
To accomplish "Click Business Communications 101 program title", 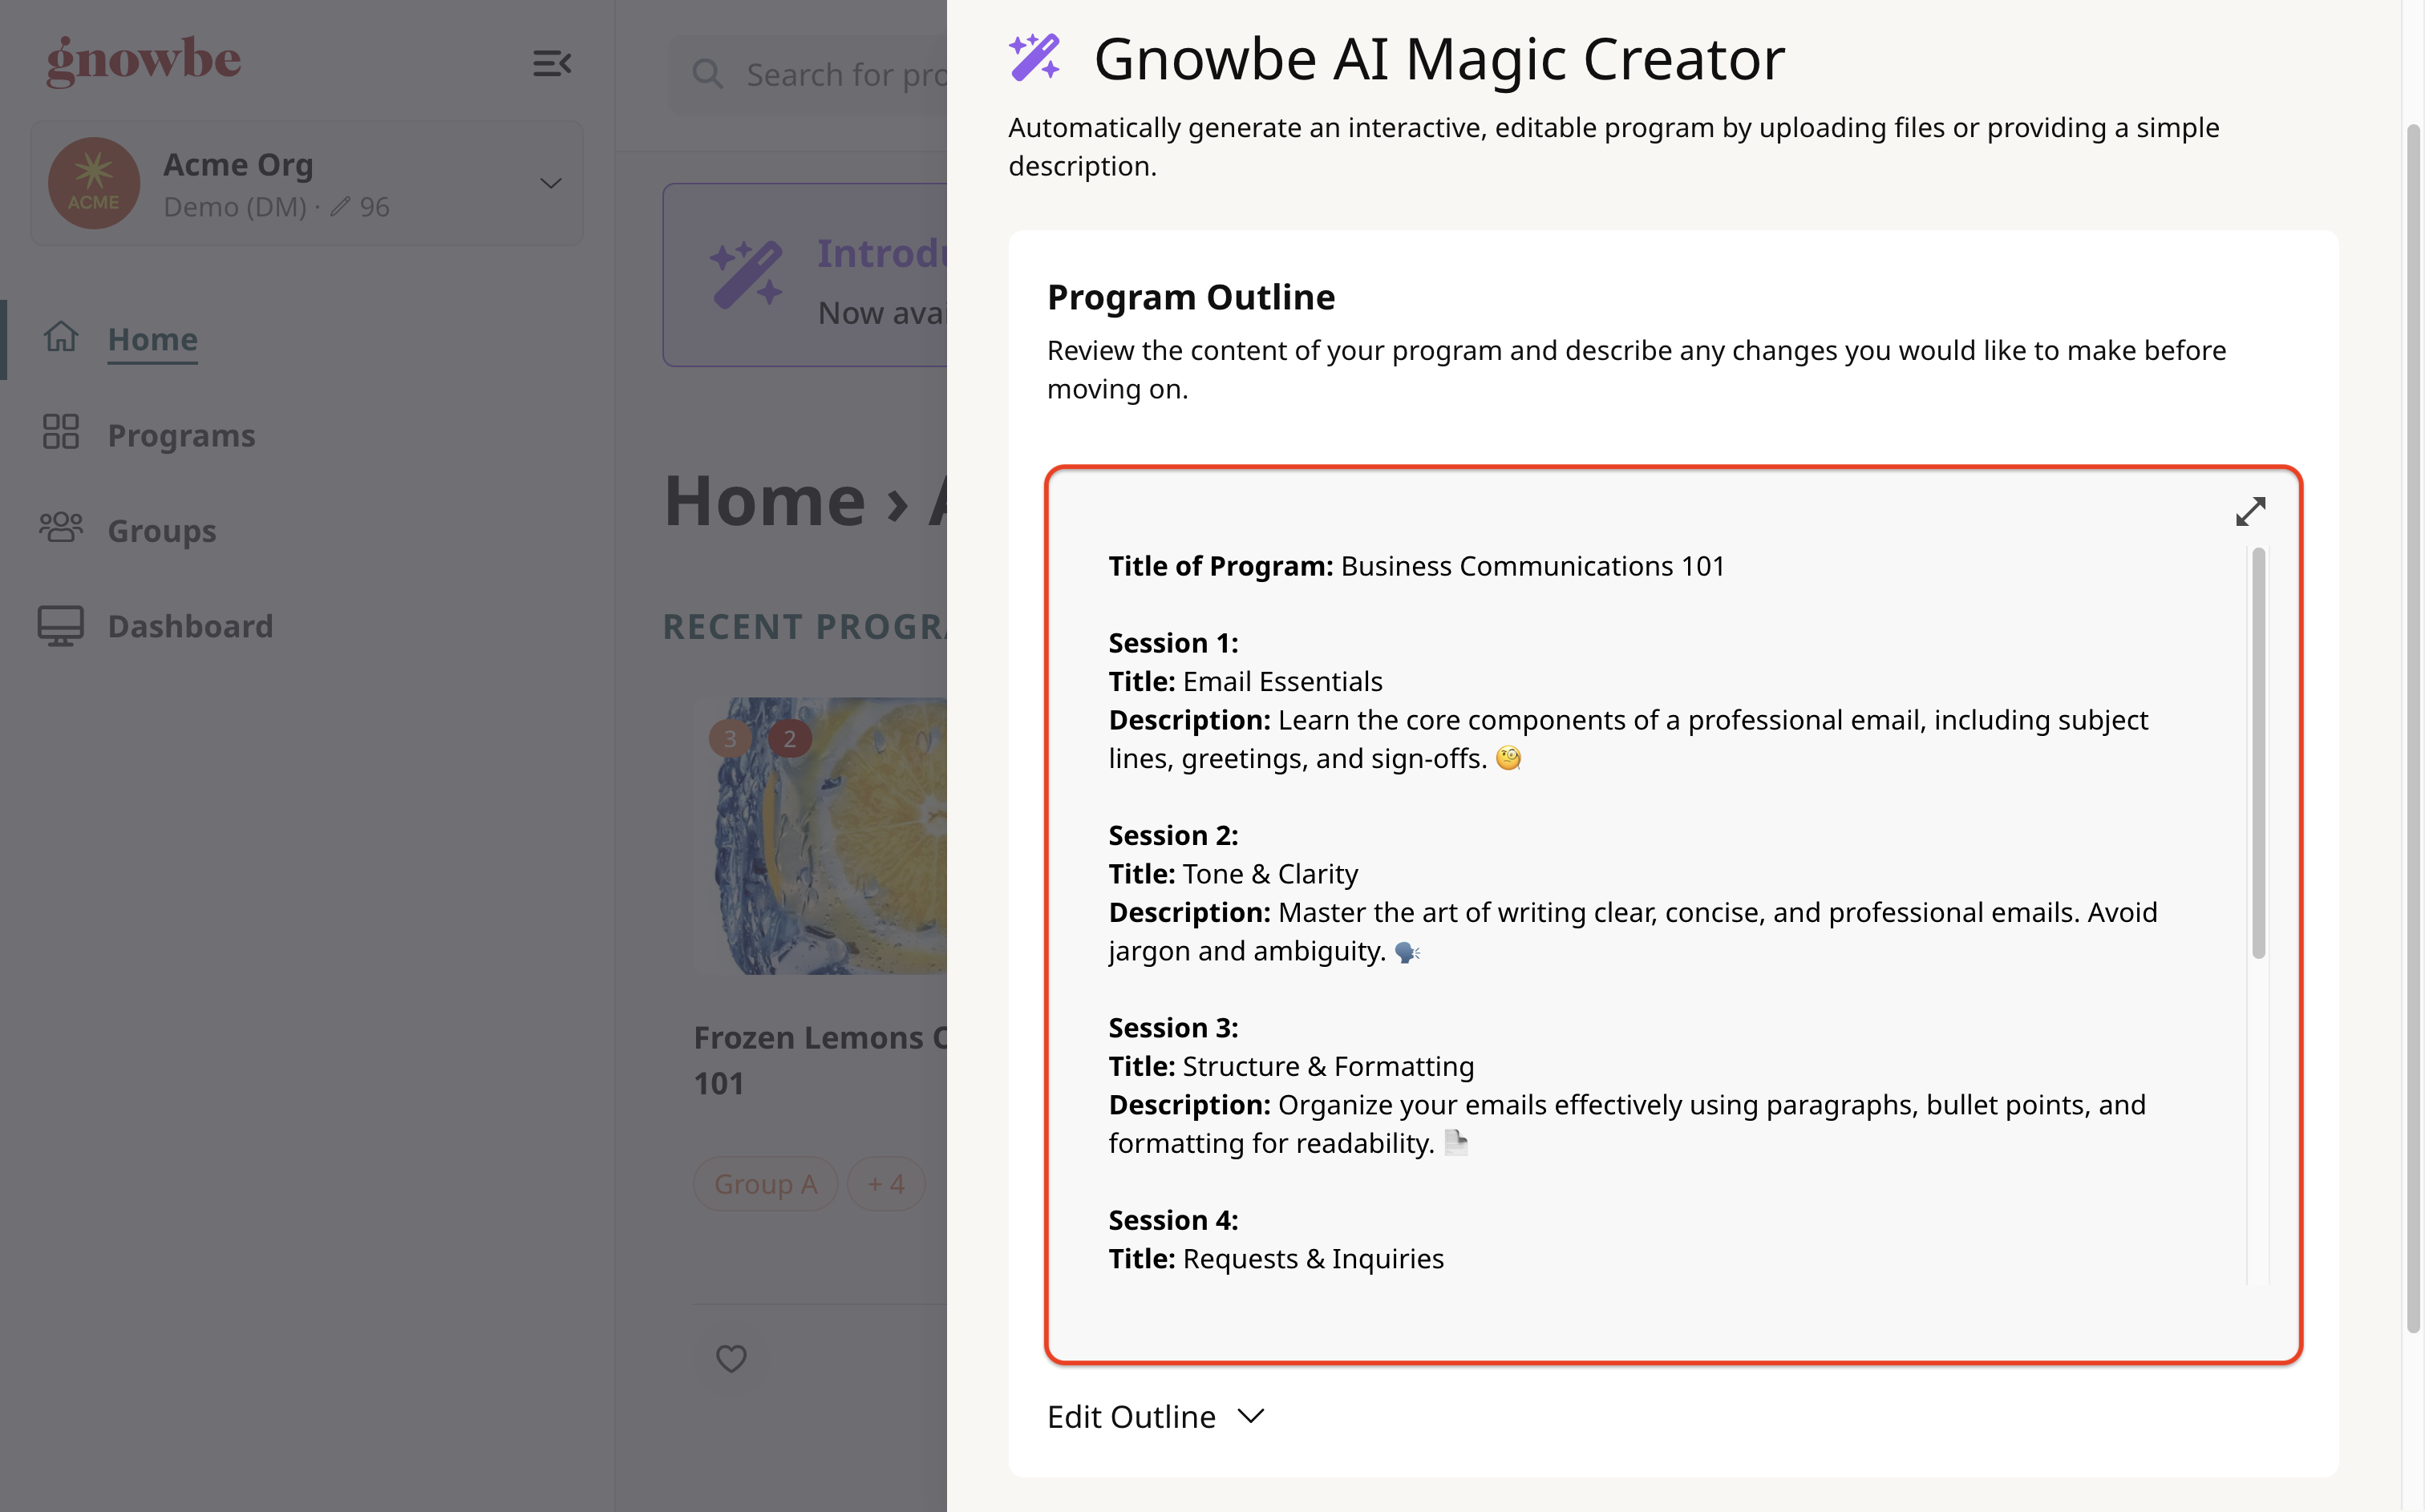I will (1533, 566).
